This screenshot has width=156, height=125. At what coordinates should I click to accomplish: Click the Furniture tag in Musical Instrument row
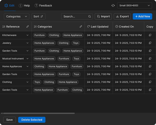[x=64, y=59]
